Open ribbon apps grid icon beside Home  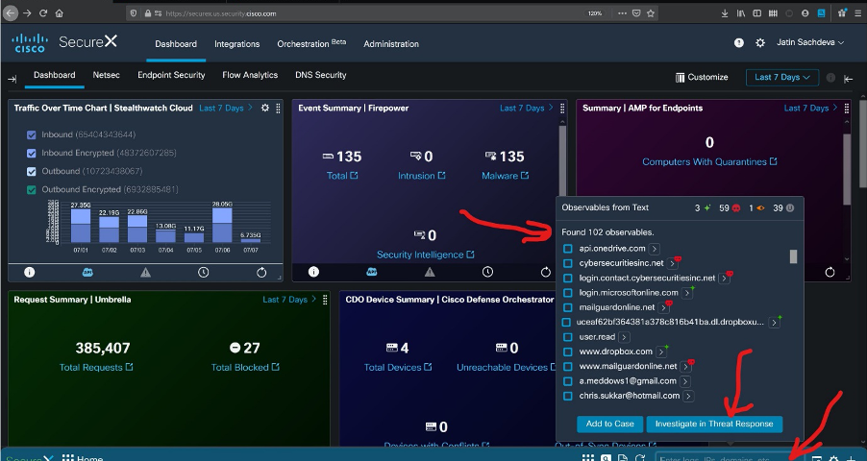67,458
